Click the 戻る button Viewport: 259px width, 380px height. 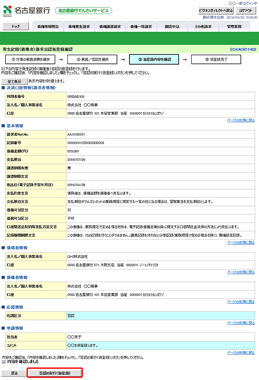pos(14,373)
